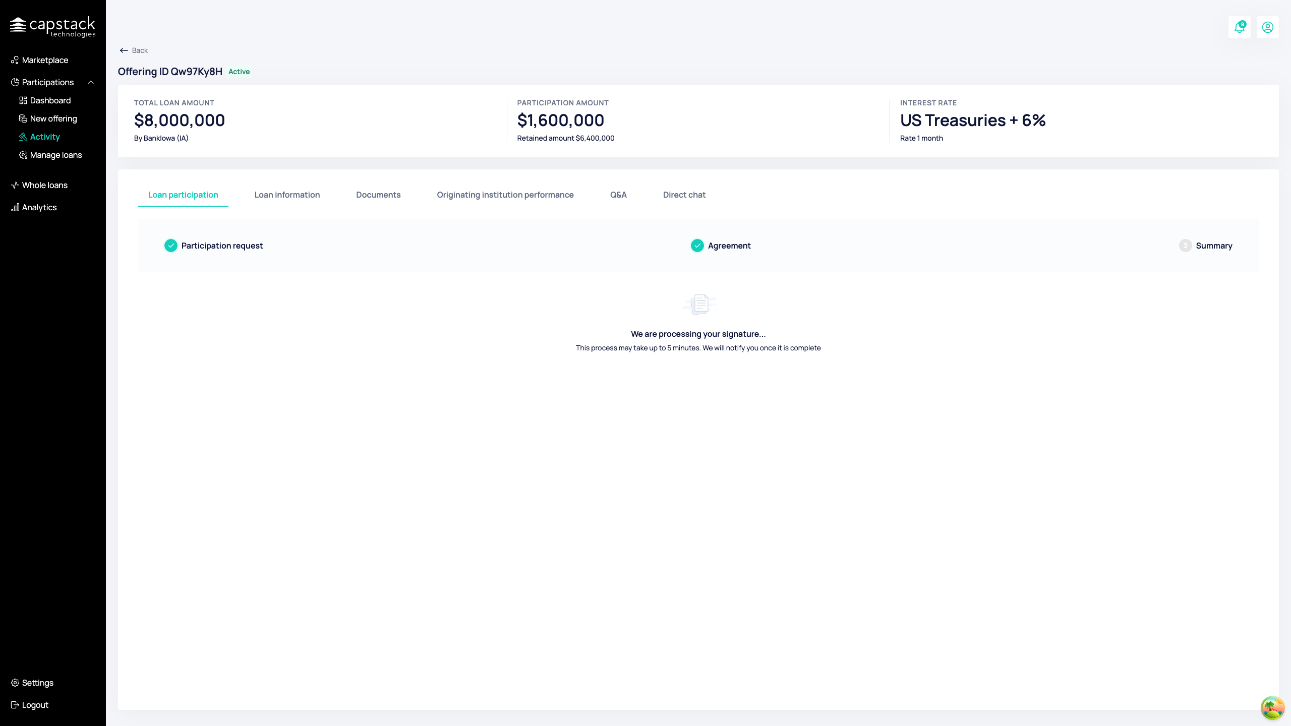Switch to the Loan information tab

click(x=287, y=195)
